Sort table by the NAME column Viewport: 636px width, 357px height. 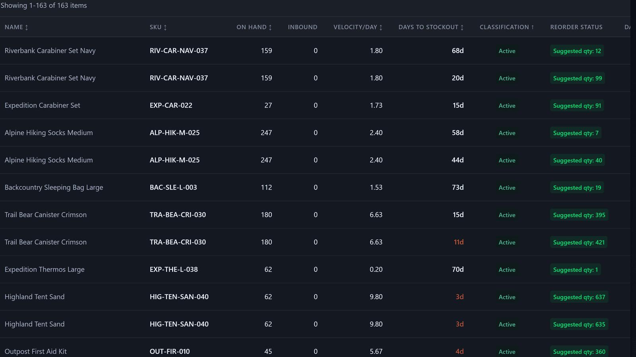(16, 27)
